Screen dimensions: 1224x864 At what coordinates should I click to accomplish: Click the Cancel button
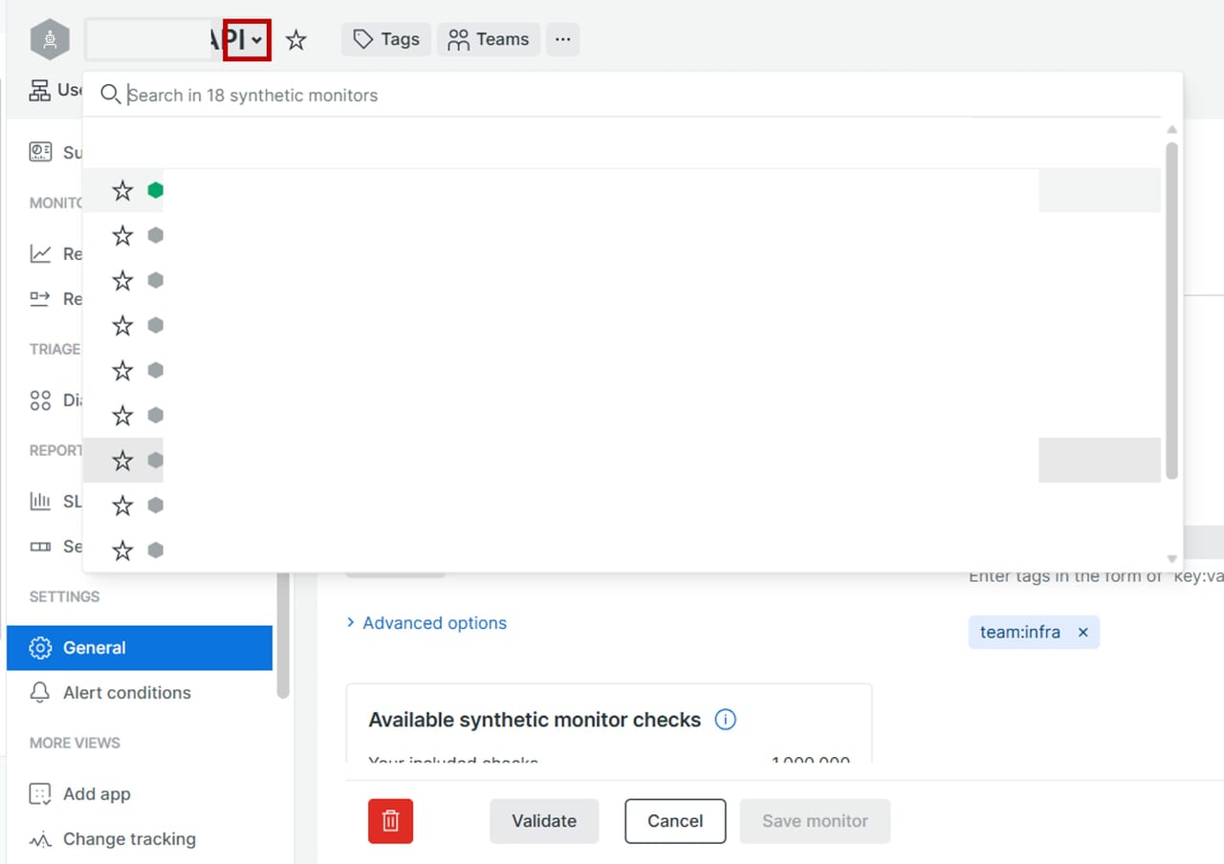[x=675, y=821]
